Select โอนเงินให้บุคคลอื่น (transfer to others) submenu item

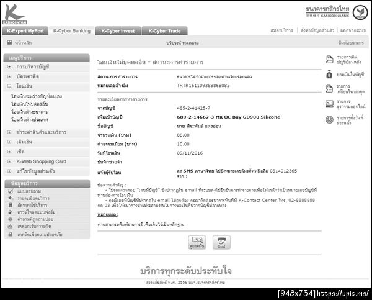[30, 104]
